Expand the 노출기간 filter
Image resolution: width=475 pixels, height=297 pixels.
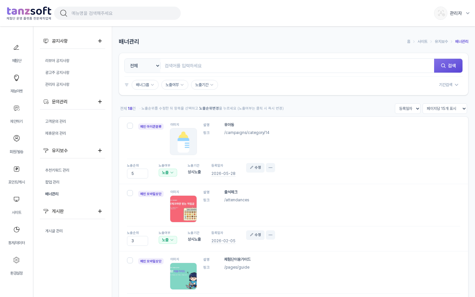pyautogui.click(x=205, y=85)
